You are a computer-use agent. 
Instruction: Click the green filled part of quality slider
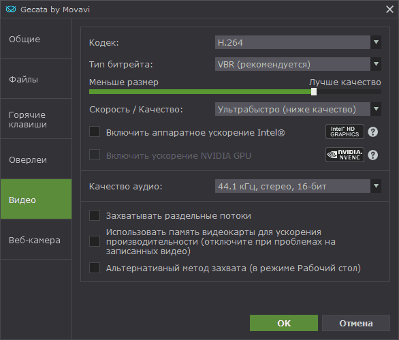[x=200, y=92]
